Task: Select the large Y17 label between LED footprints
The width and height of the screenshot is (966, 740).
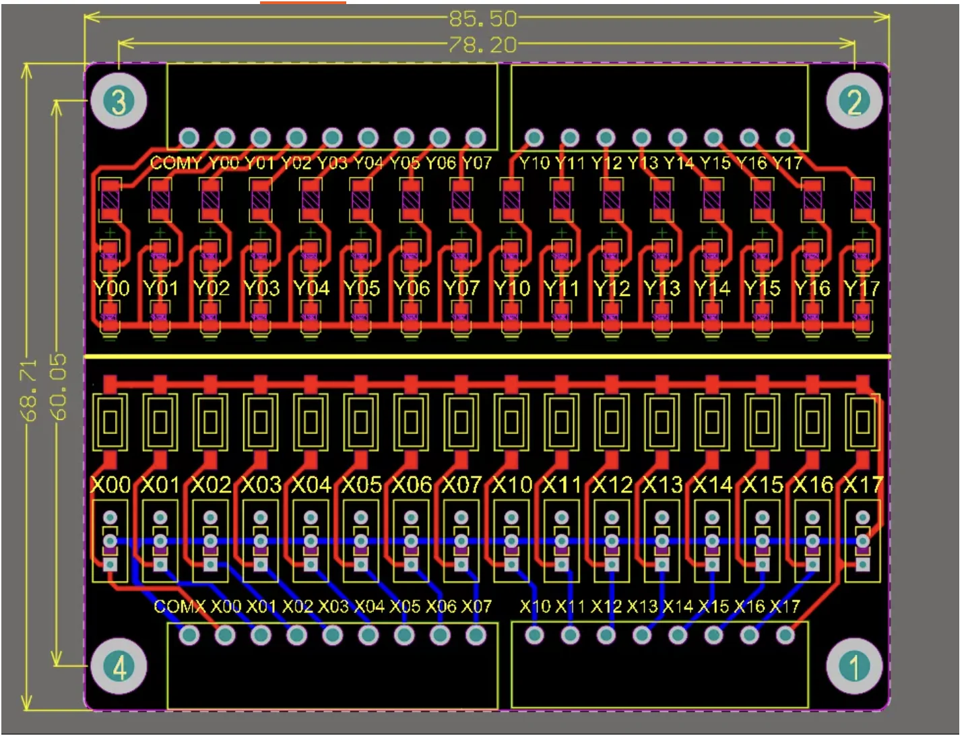Action: pos(862,288)
